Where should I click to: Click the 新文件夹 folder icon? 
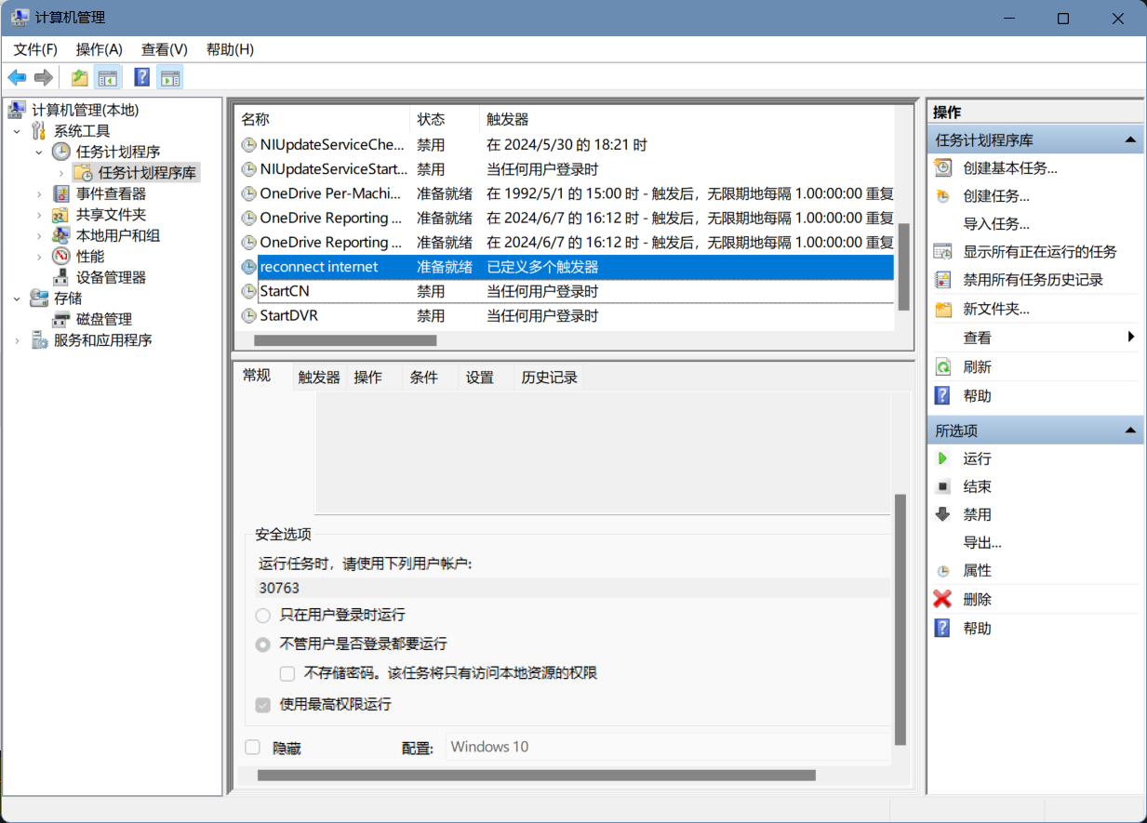(943, 310)
